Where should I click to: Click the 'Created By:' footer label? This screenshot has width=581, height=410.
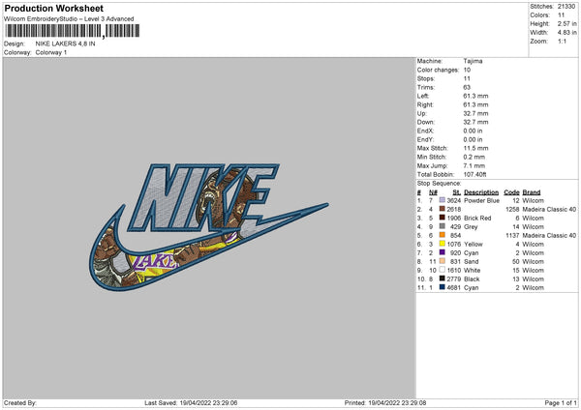(20, 403)
